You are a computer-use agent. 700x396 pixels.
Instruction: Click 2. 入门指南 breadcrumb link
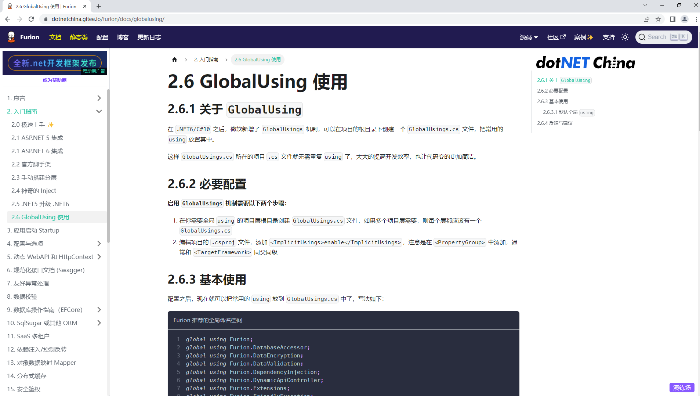tap(206, 60)
